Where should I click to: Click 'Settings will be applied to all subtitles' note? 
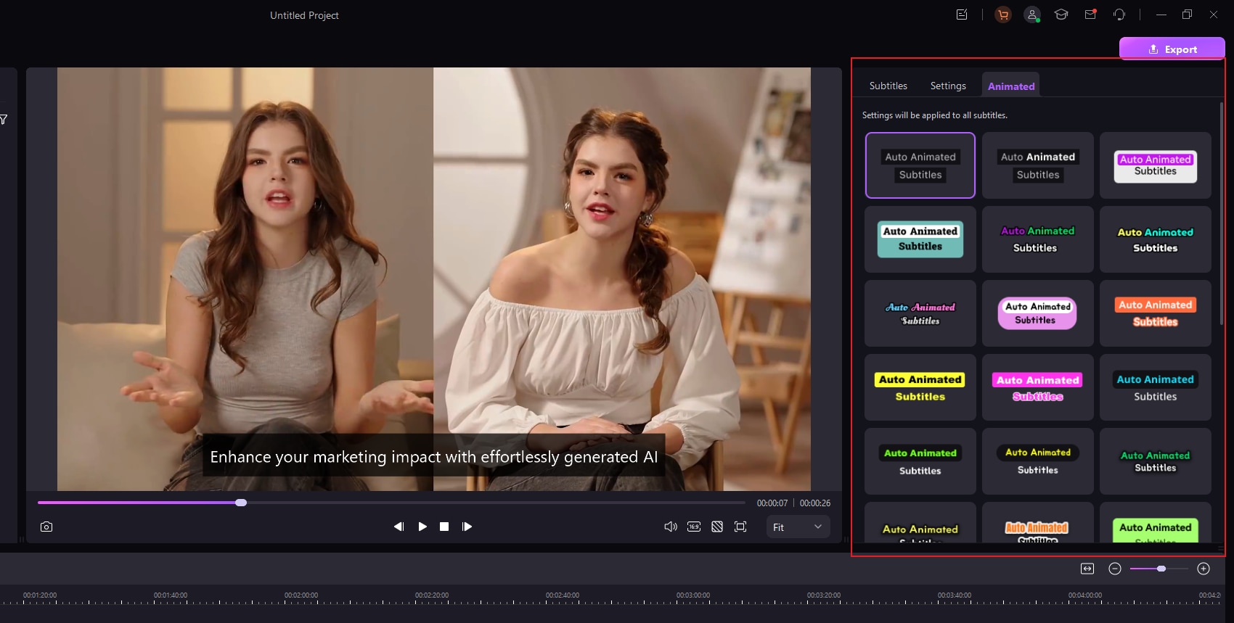tap(935, 115)
